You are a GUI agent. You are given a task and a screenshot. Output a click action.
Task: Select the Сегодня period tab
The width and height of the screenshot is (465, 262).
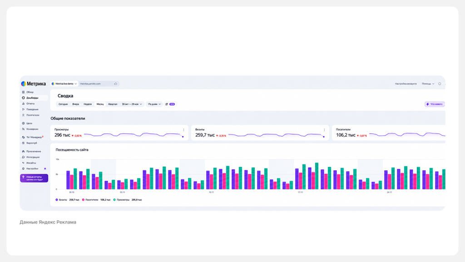click(63, 104)
